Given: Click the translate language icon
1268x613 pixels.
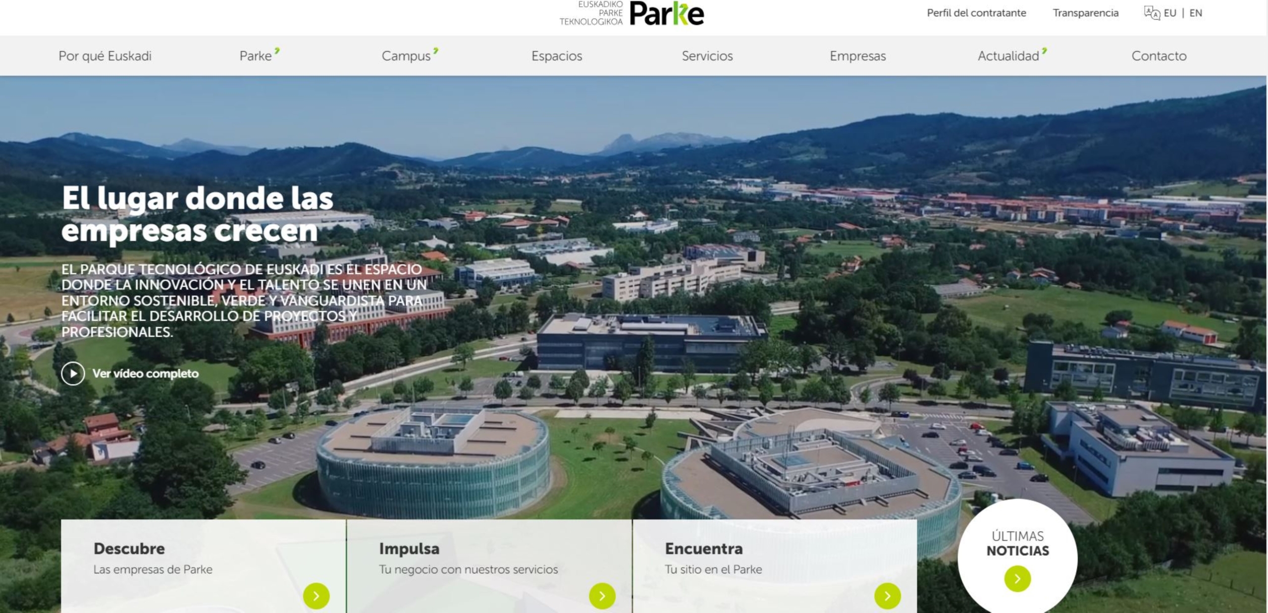Looking at the screenshot, I should [1152, 13].
